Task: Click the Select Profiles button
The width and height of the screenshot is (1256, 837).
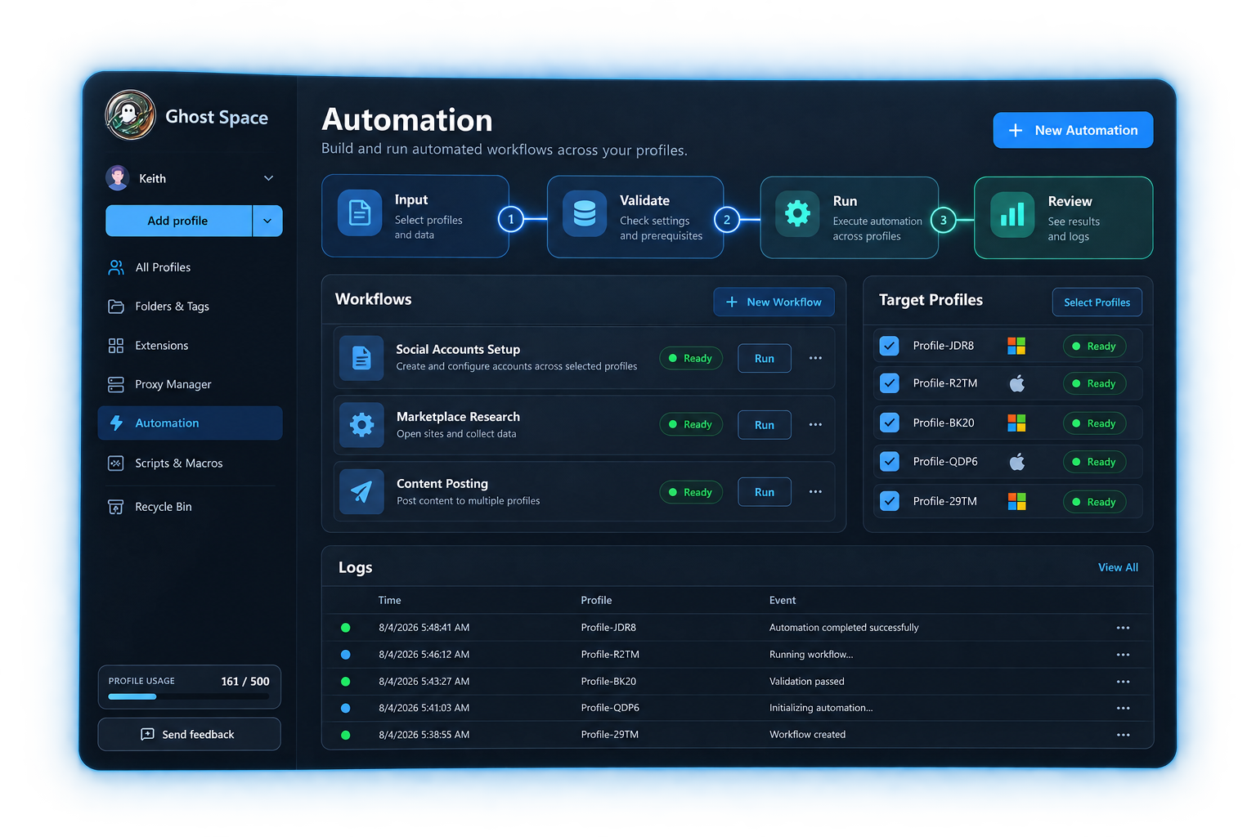Action: [1097, 302]
